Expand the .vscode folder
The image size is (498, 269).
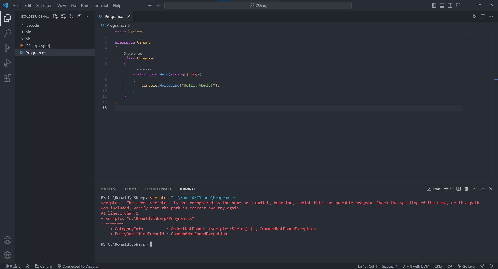pyautogui.click(x=32, y=25)
